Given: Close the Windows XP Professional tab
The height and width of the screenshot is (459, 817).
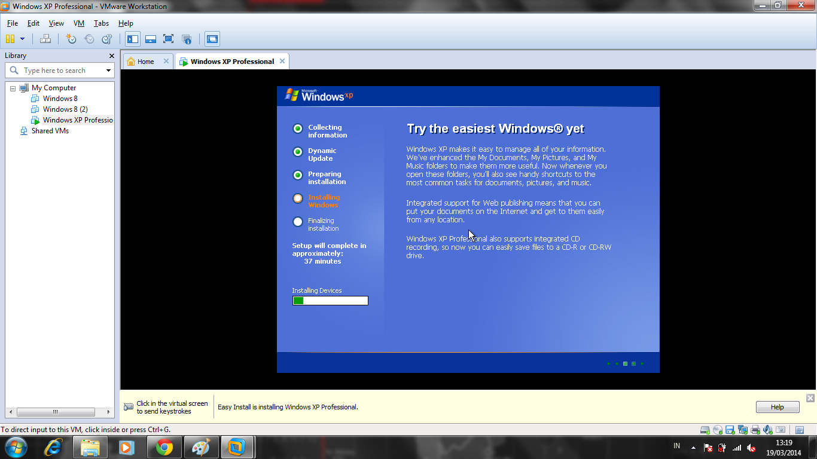Looking at the screenshot, I should tap(283, 61).
